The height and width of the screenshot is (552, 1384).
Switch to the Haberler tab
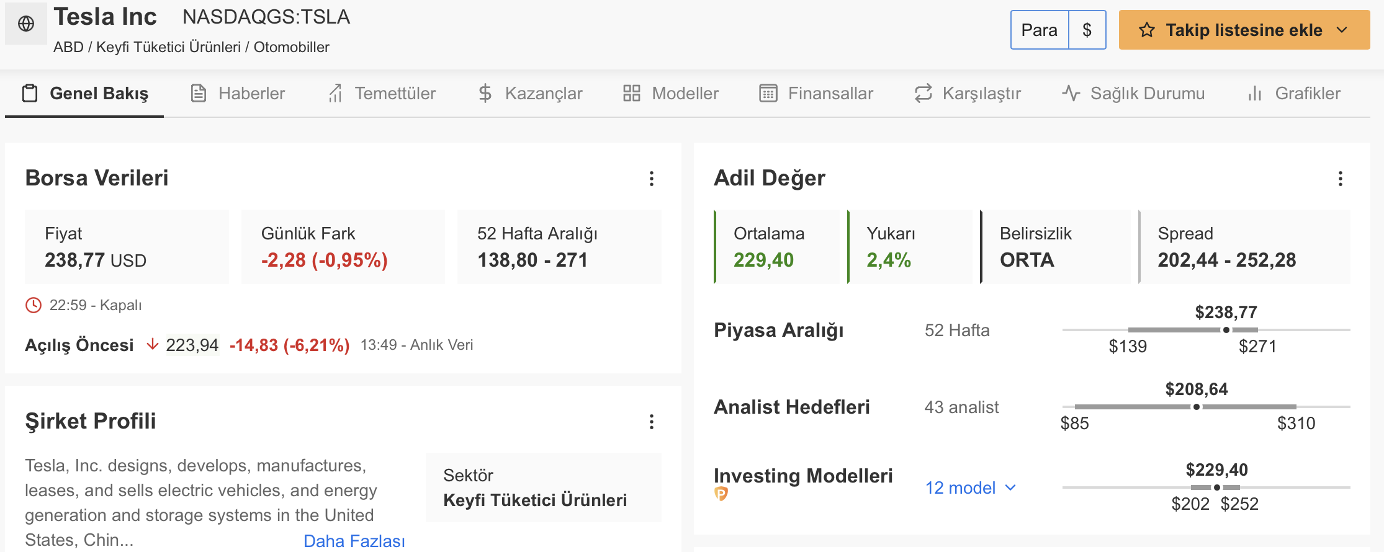click(237, 94)
